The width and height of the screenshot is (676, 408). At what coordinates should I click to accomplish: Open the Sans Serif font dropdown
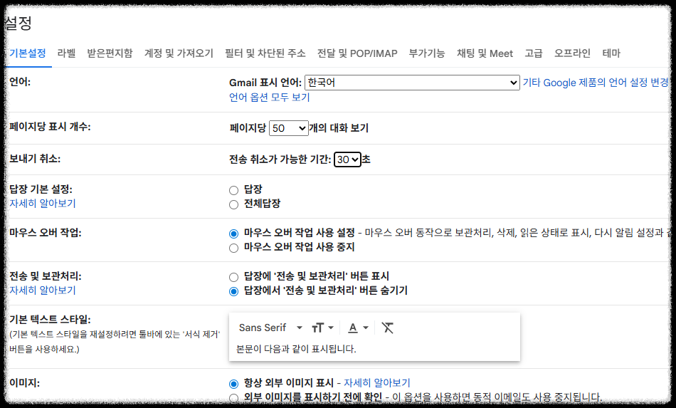270,328
